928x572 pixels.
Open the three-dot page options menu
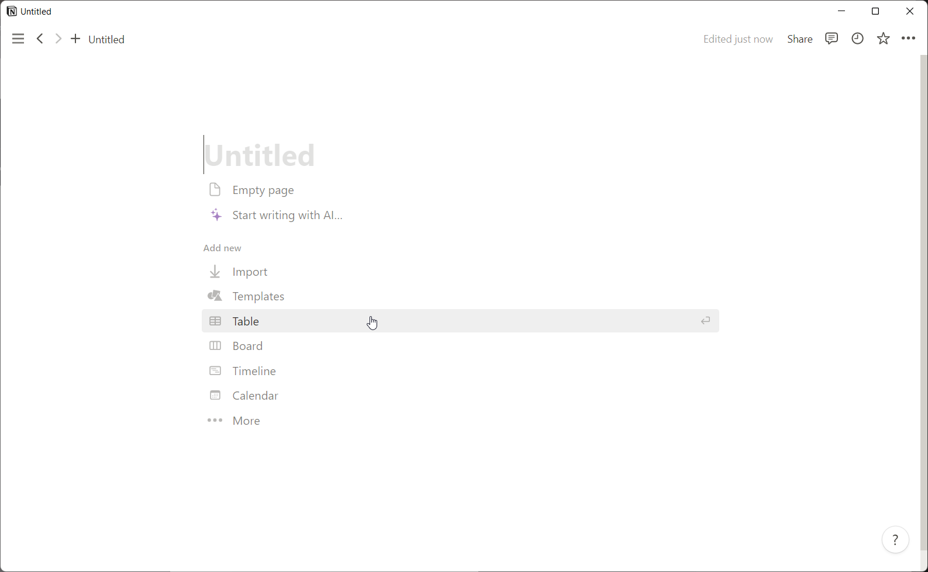tap(908, 39)
